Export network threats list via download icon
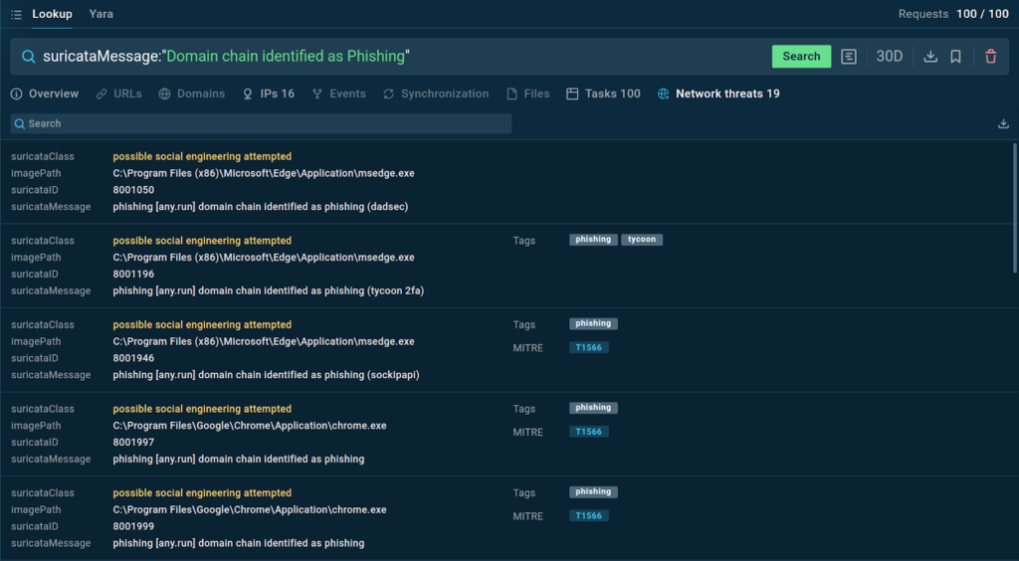1019x561 pixels. pos(1003,124)
